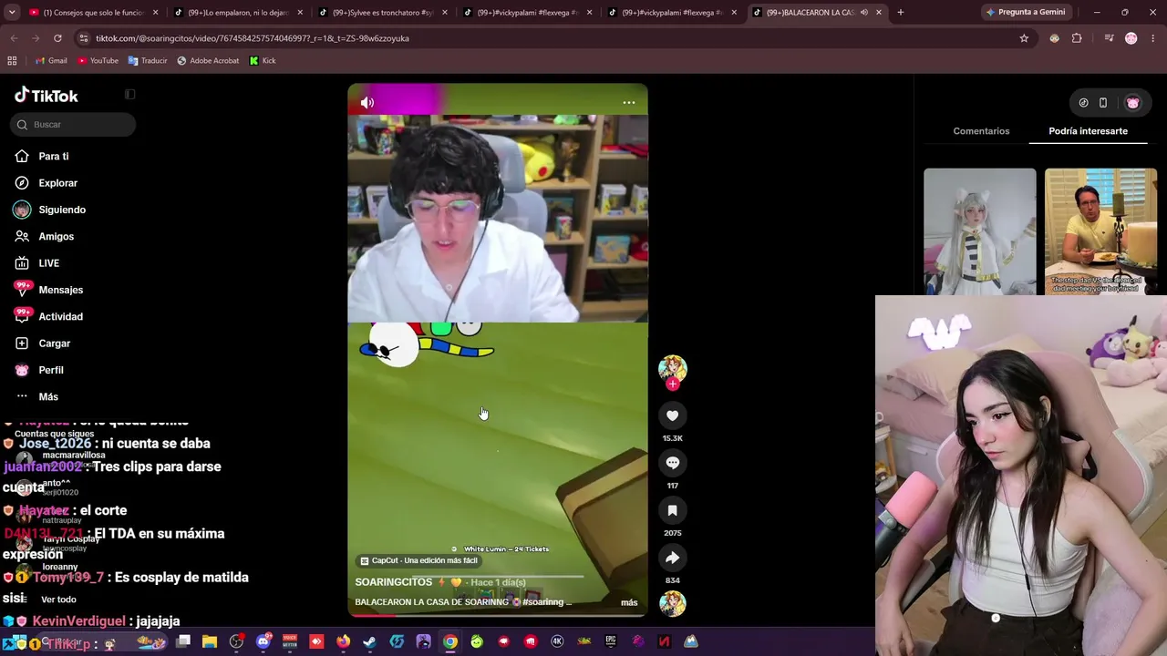Viewport: 1167px width, 656px height.
Task: Click 'Pregunta a Gemini' button
Action: [1026, 12]
